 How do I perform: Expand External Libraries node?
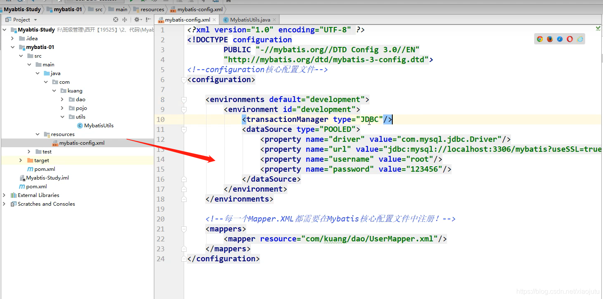tap(4, 195)
